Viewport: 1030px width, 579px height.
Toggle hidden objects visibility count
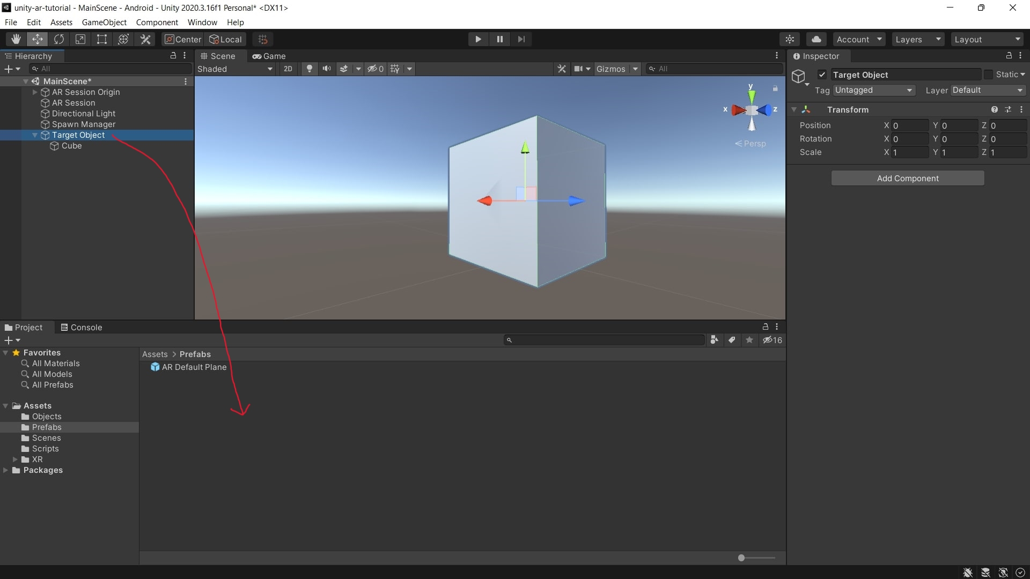pyautogui.click(x=375, y=69)
